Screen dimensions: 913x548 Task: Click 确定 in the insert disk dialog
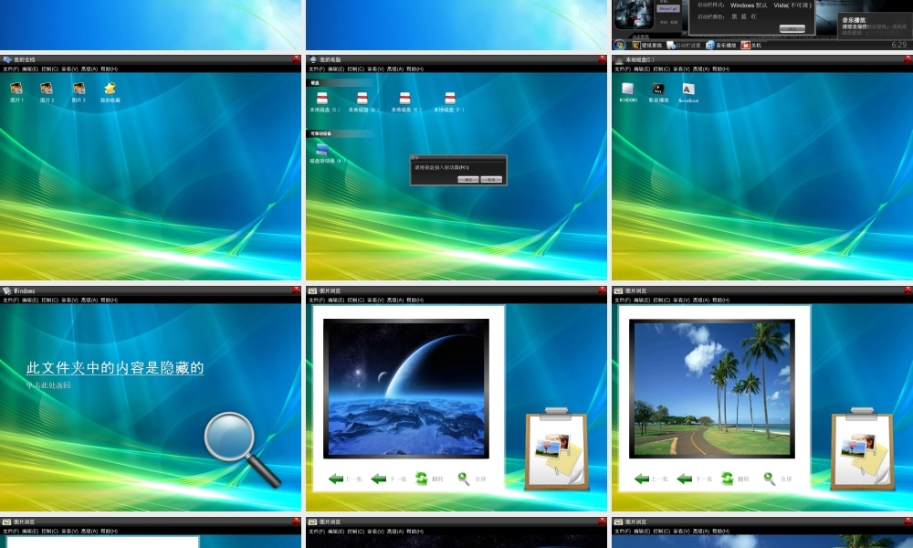point(468,178)
